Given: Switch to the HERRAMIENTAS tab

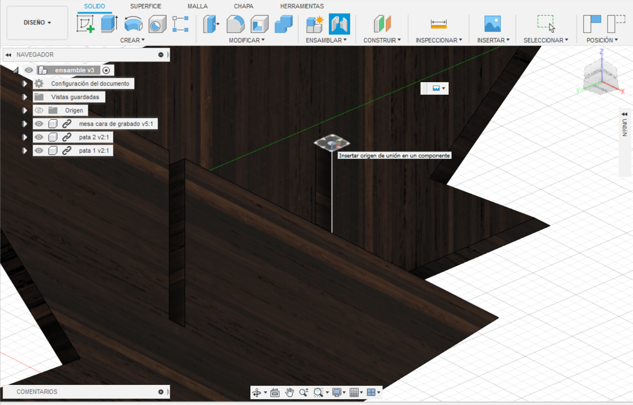Looking at the screenshot, I should click(302, 6).
